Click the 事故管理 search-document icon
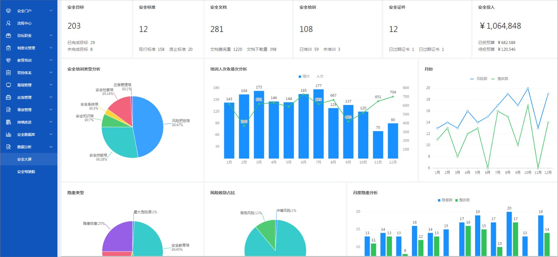Viewport: 558px width, 257px height. [8, 110]
